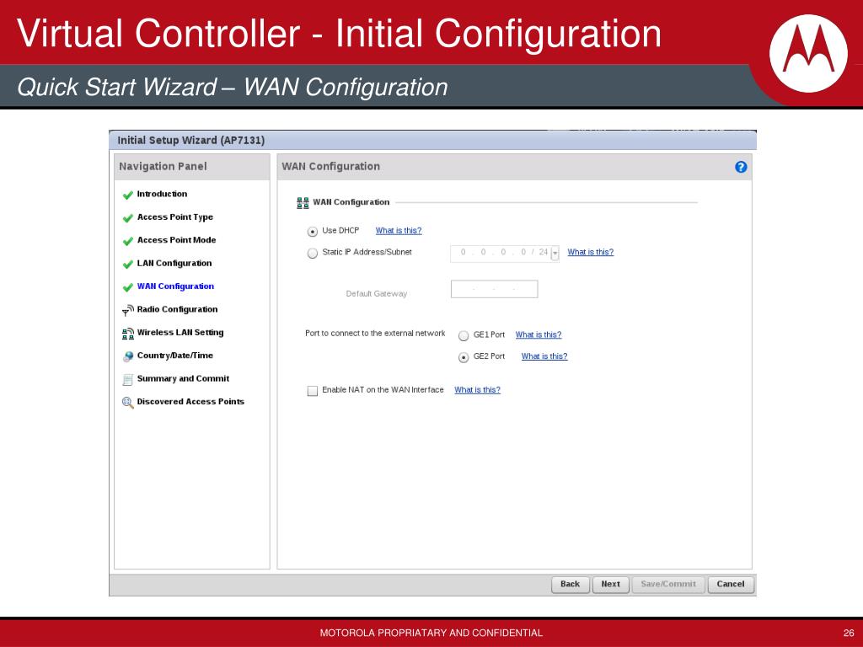This screenshot has width=863, height=647.
Task: Go to Radio Configuration step
Action: [177, 309]
